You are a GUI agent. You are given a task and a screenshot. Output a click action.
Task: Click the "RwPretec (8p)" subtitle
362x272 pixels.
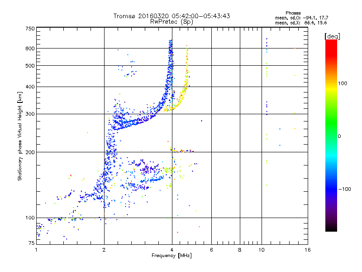coord(171,22)
